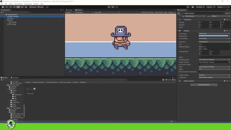The width and height of the screenshot is (231, 130).
Task: Select the custom editor tools icon
Action: pos(26,7)
